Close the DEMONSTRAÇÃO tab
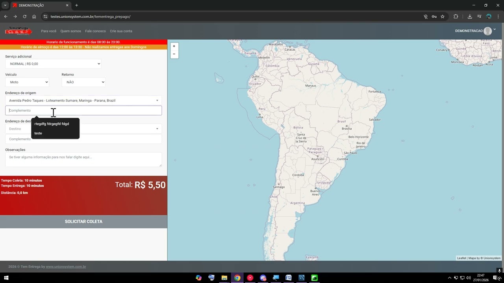This screenshot has height=283, width=504. pos(67,6)
